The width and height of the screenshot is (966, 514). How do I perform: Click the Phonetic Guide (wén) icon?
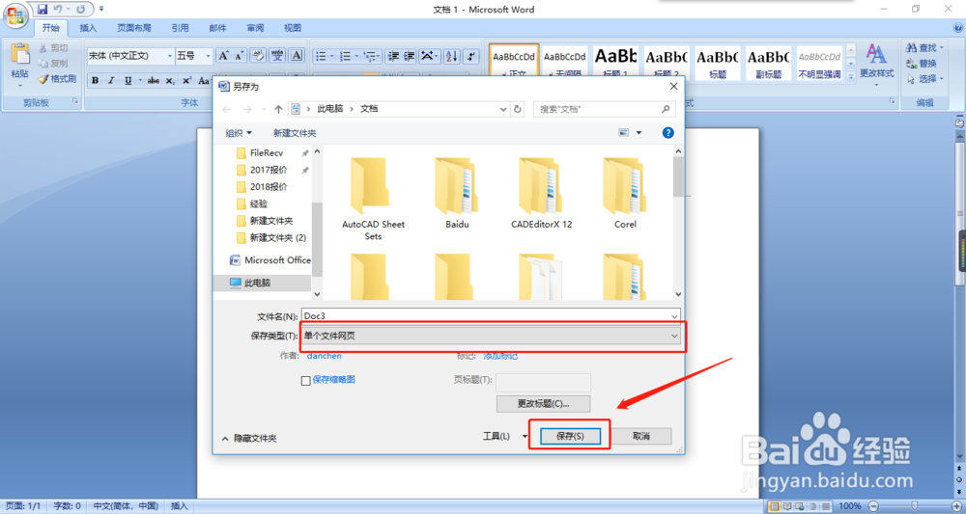[x=277, y=55]
